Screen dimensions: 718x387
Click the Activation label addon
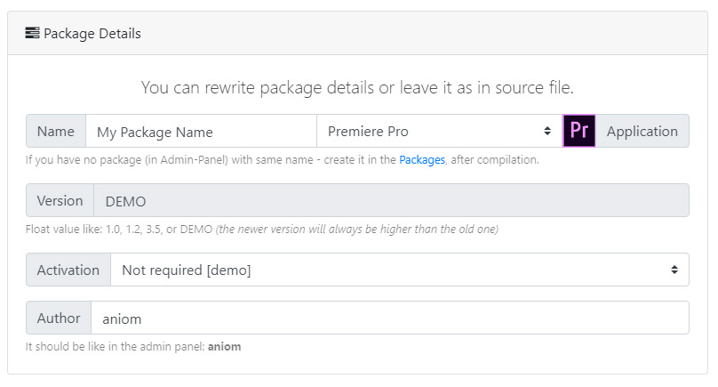click(68, 270)
